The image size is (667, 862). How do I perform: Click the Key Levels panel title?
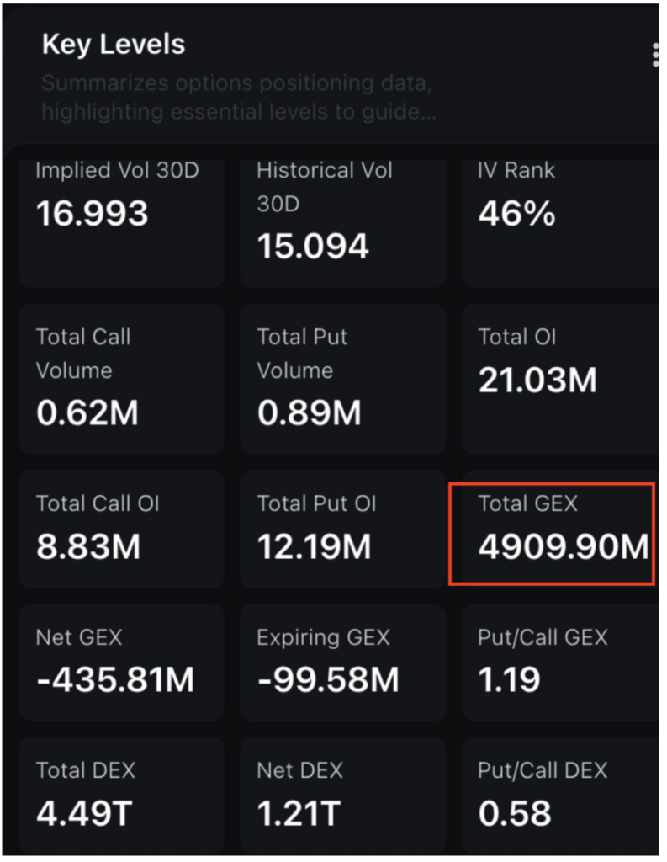(114, 45)
